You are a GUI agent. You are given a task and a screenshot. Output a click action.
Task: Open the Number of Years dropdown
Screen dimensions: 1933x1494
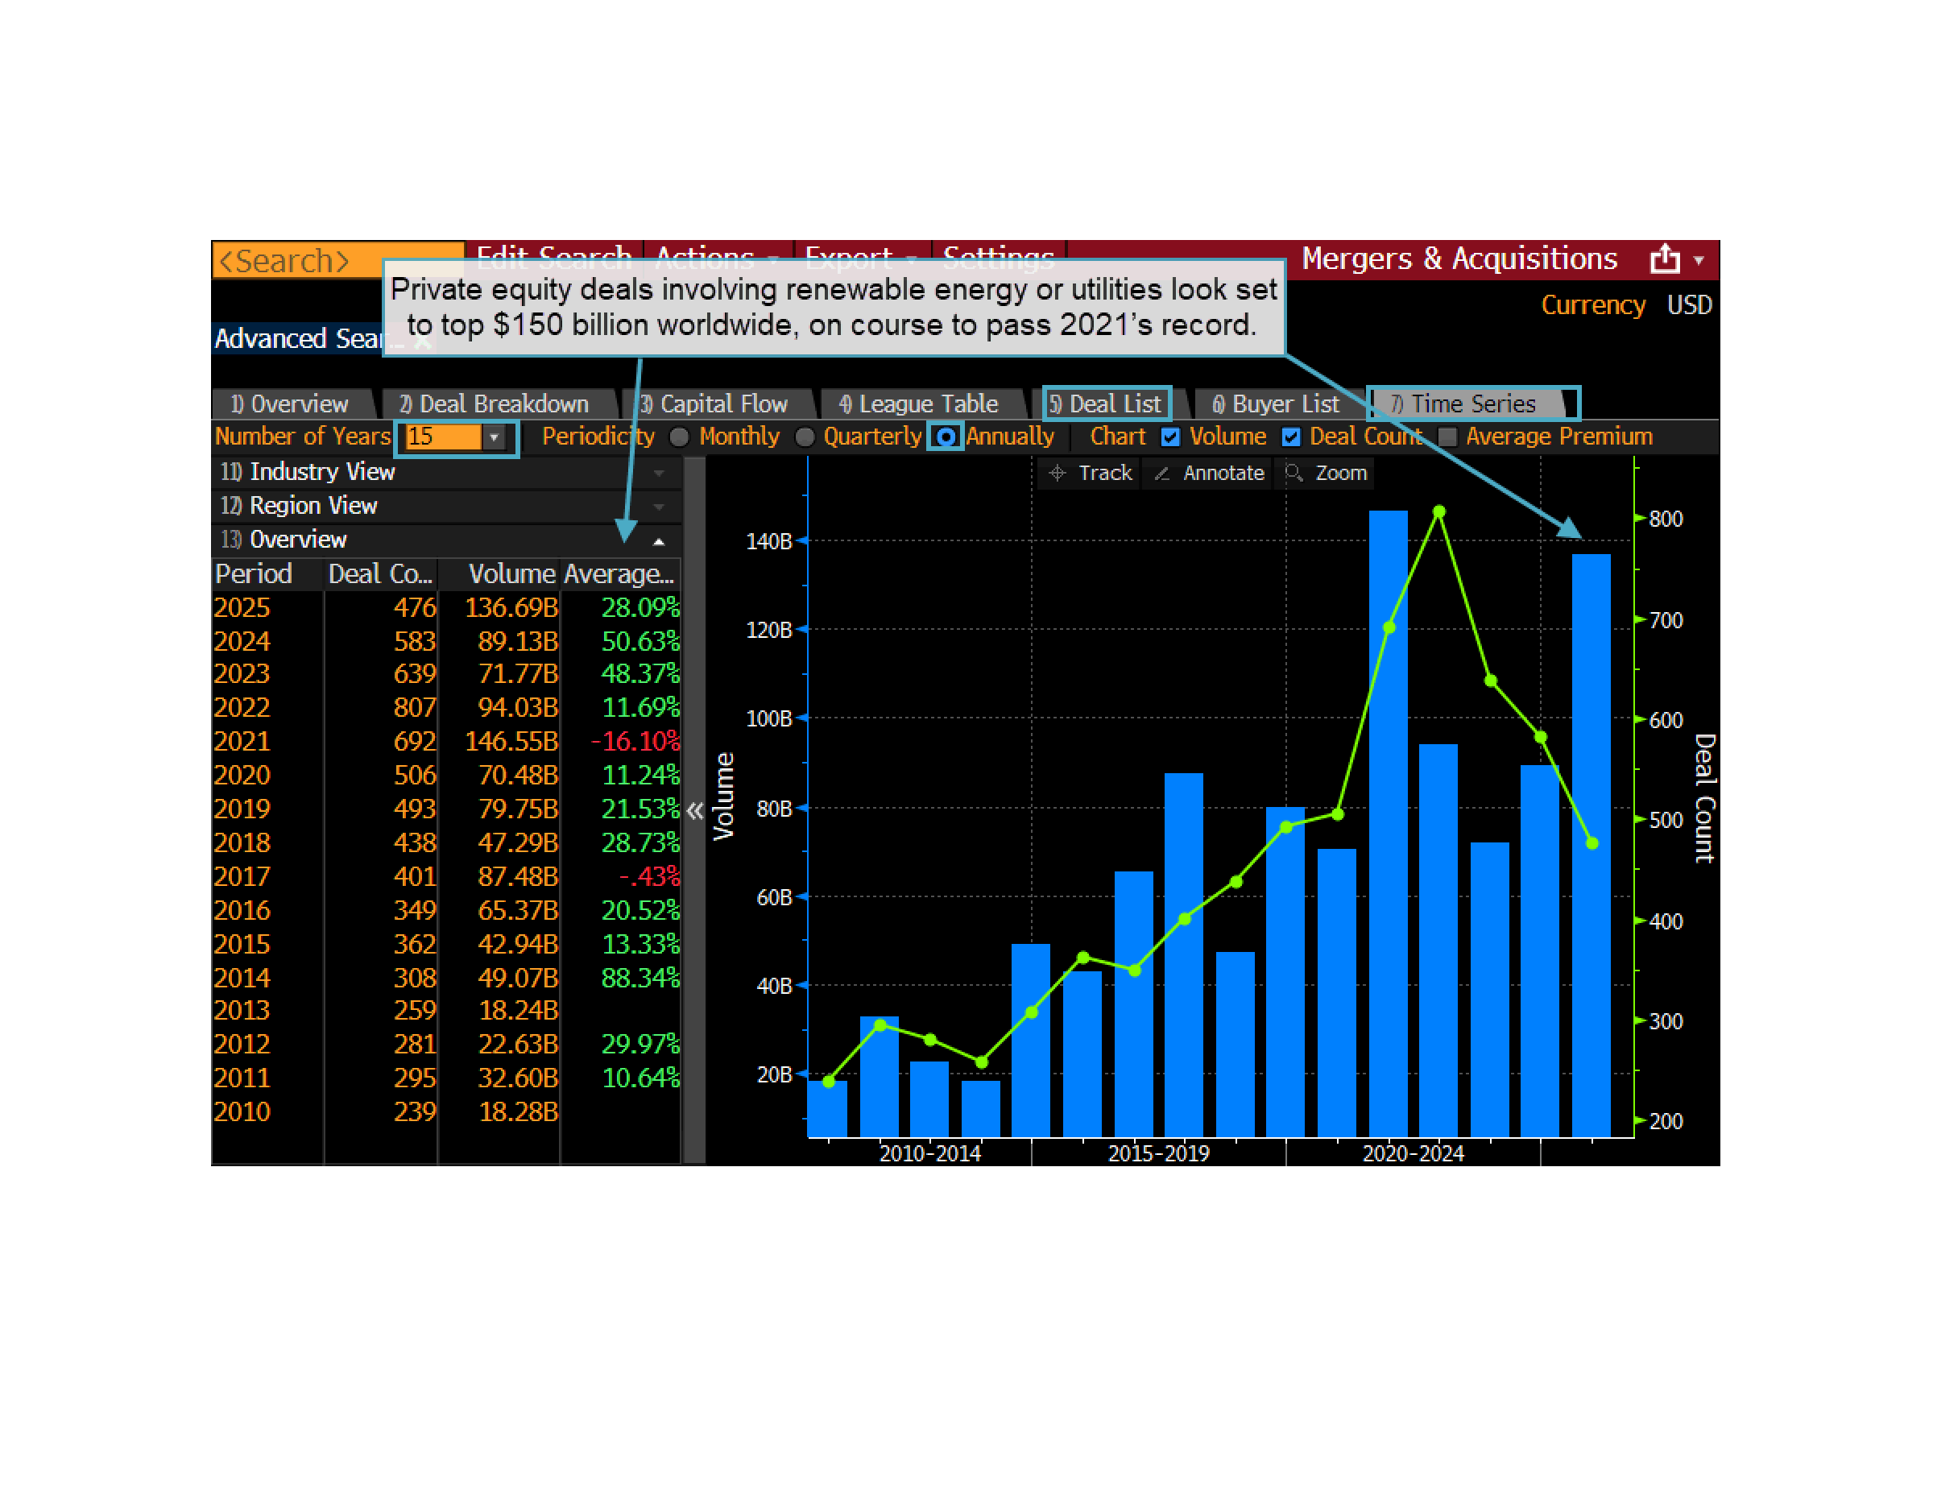494,437
